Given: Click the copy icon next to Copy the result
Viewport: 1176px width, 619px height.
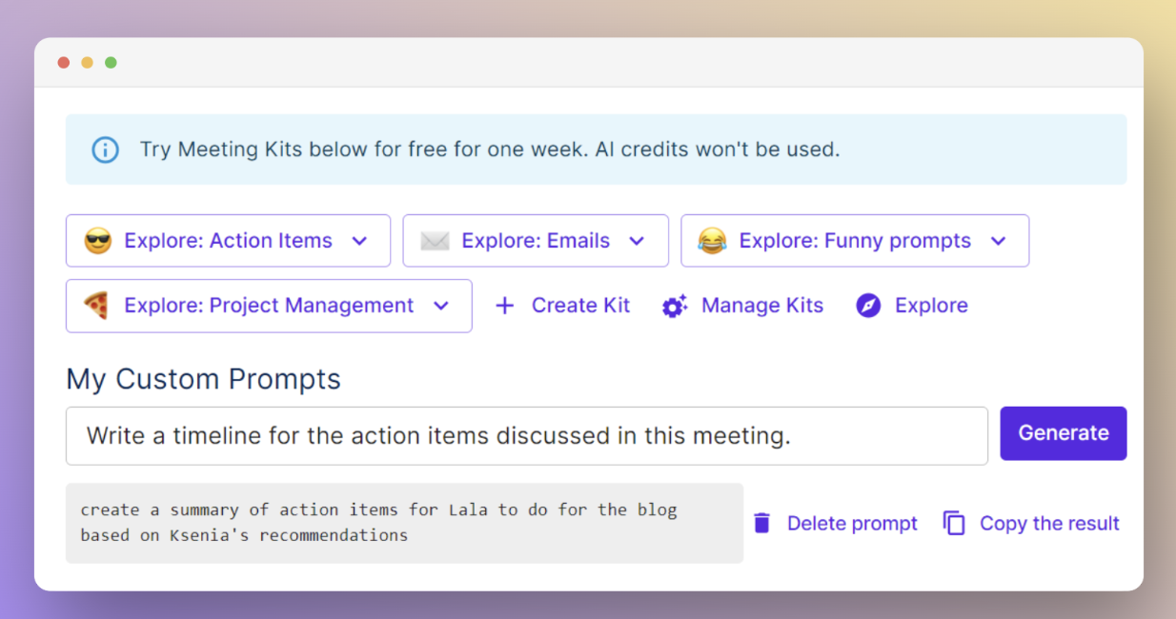Looking at the screenshot, I should tap(954, 523).
